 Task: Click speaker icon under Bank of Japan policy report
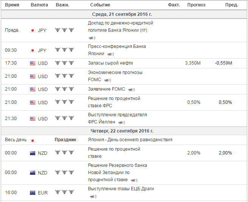click(x=92, y=38)
